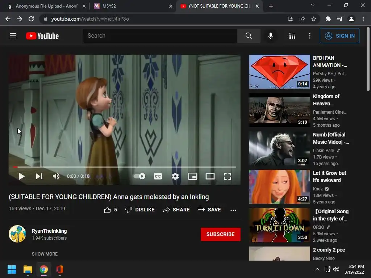Go to the YouTube home logo
371x278 pixels.
tap(42, 36)
